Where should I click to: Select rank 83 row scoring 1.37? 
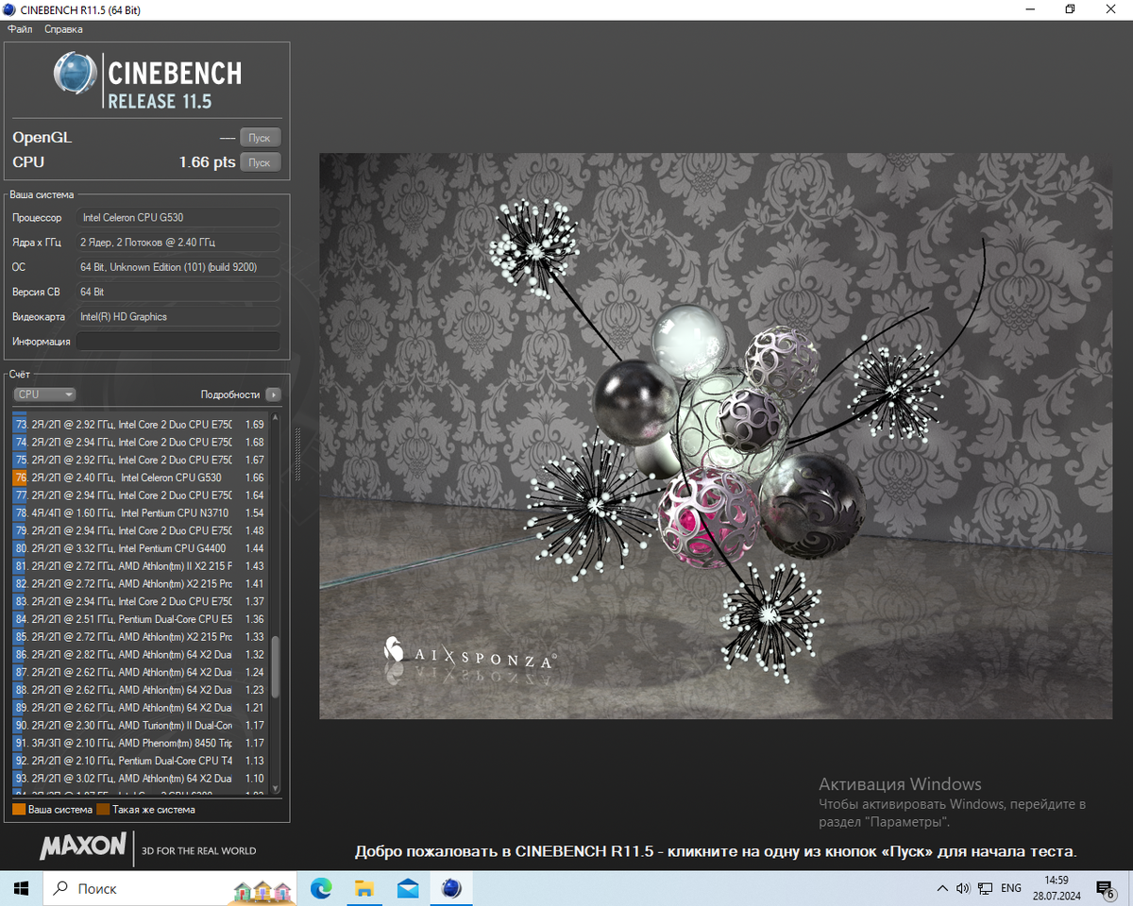click(x=141, y=601)
